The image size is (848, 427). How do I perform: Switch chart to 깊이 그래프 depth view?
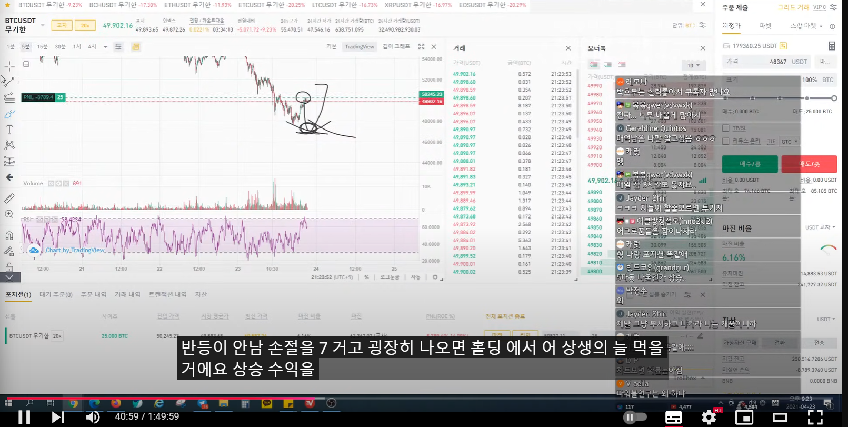point(396,47)
